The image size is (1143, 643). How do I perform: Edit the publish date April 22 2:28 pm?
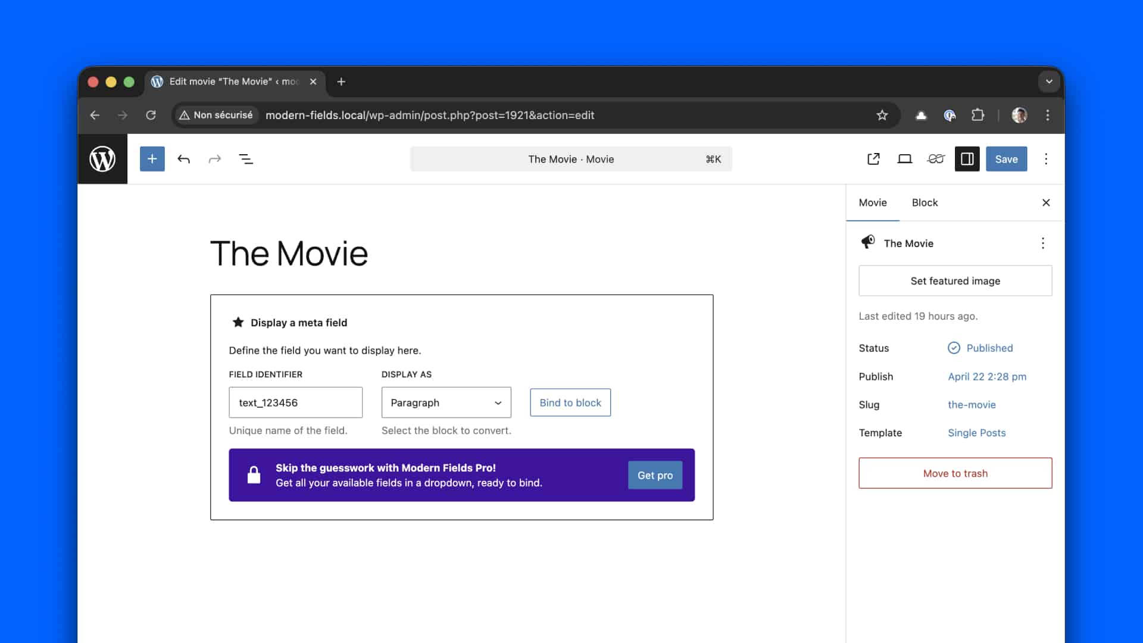click(x=987, y=376)
